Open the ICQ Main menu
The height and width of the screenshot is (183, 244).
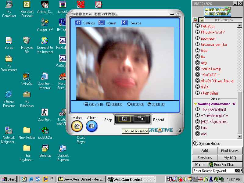(x=199, y=164)
